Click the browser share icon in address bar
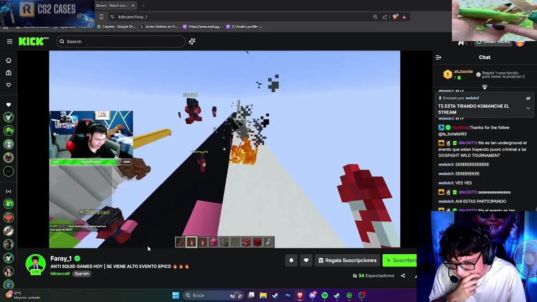The height and width of the screenshot is (302, 537). point(385,17)
